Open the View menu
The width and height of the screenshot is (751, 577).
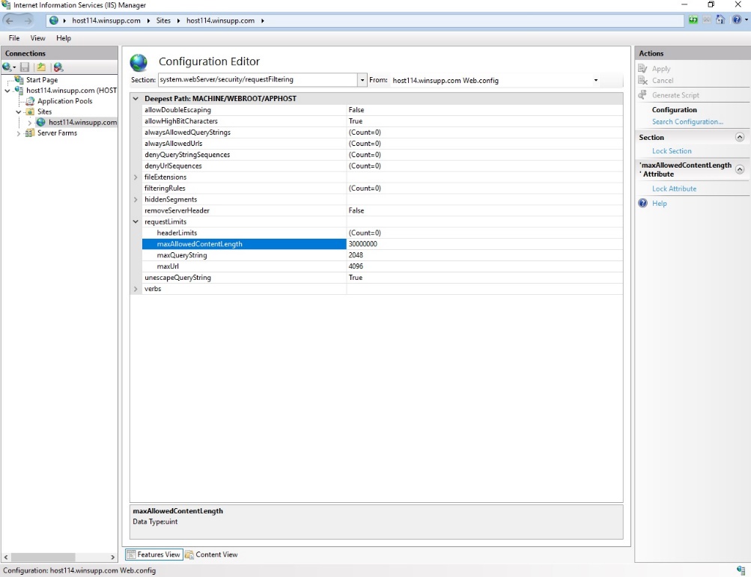point(38,38)
